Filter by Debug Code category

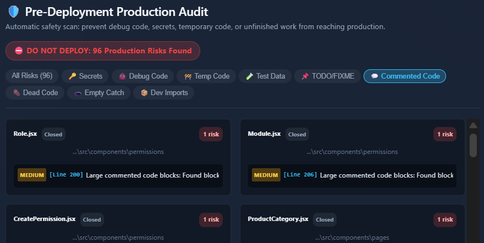pyautogui.click(x=142, y=76)
